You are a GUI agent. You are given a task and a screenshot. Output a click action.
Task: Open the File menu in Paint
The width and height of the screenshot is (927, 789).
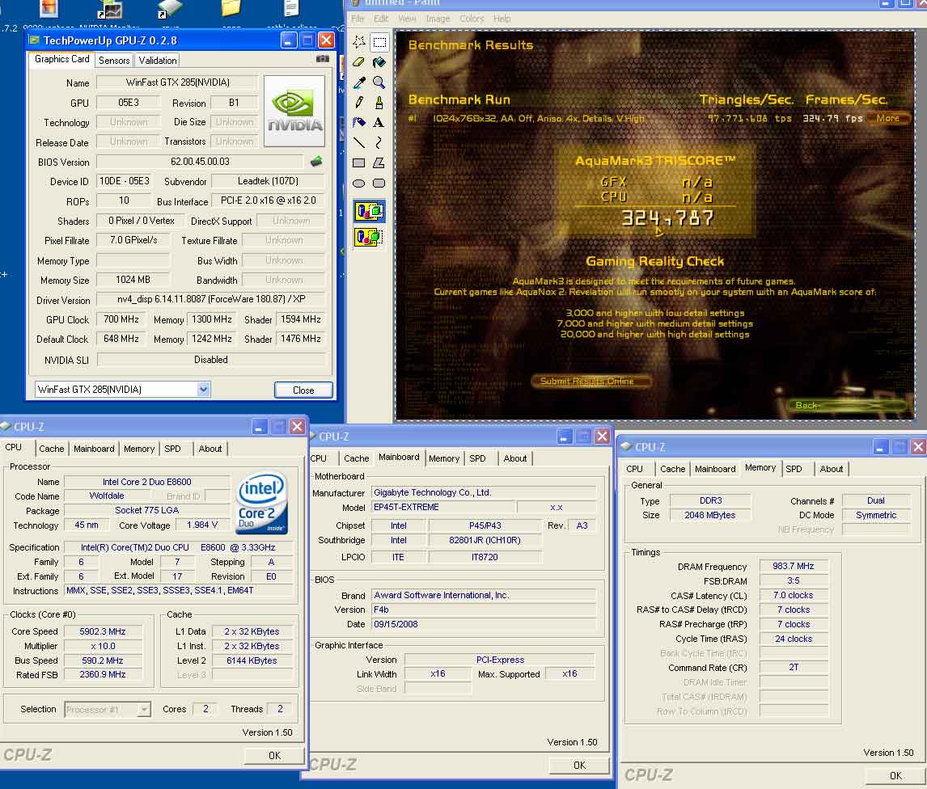[358, 19]
